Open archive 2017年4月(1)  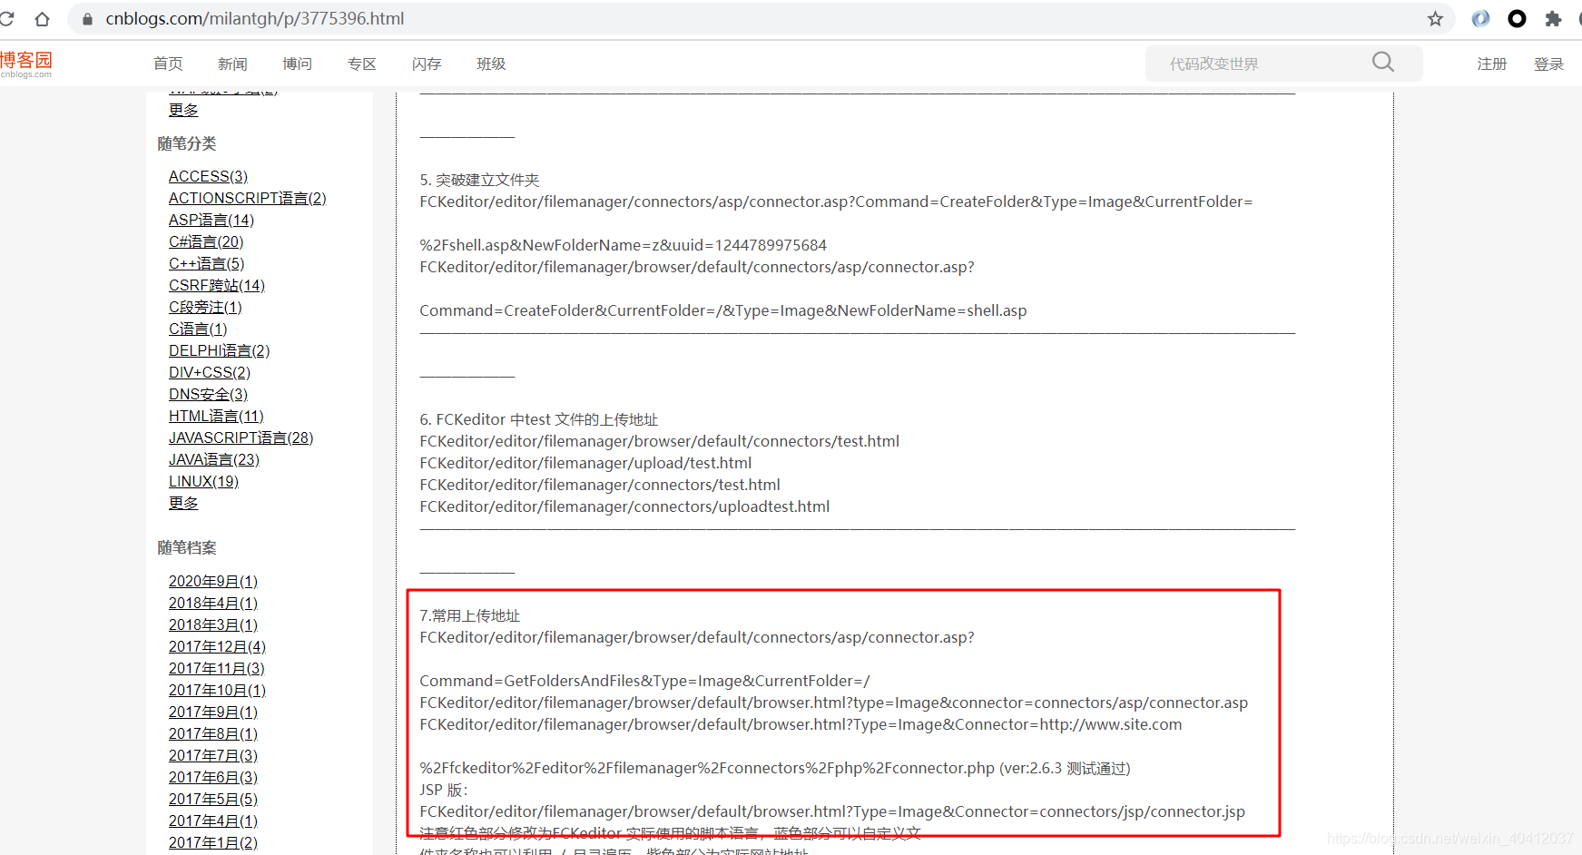pos(212,821)
